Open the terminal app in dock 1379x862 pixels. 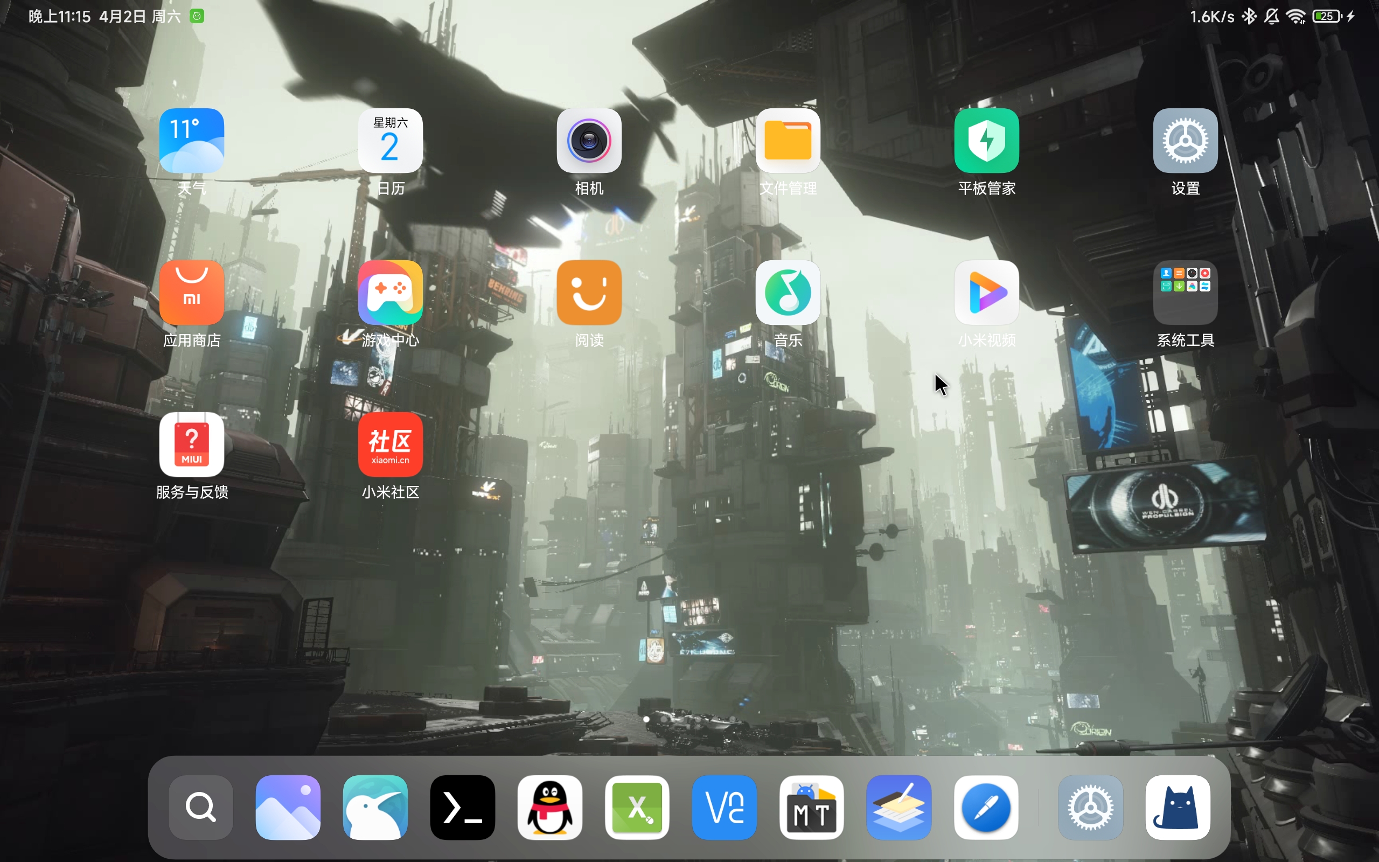tap(462, 807)
